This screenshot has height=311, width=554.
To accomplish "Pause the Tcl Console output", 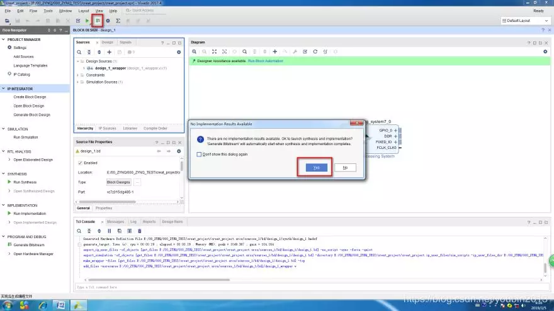I will tap(109, 231).
